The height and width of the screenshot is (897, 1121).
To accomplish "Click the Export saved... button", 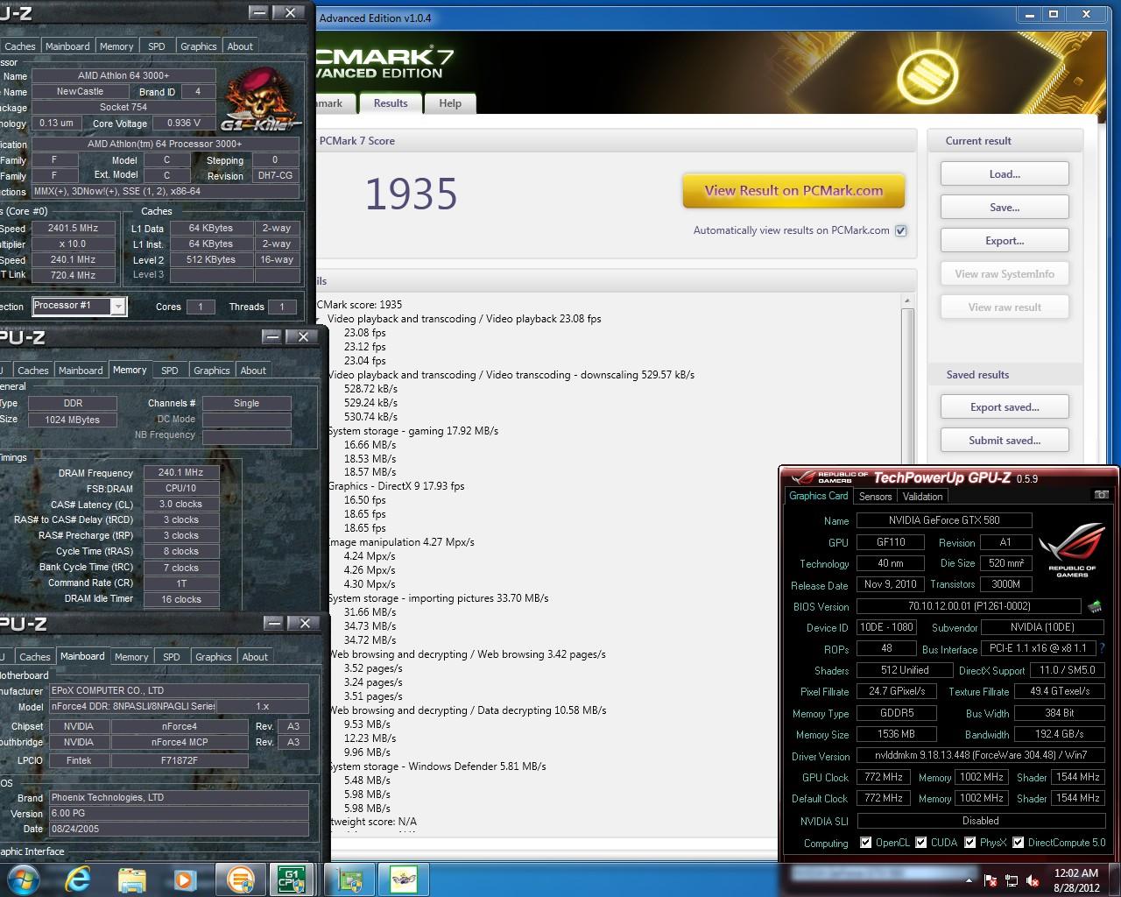I will (1005, 406).
